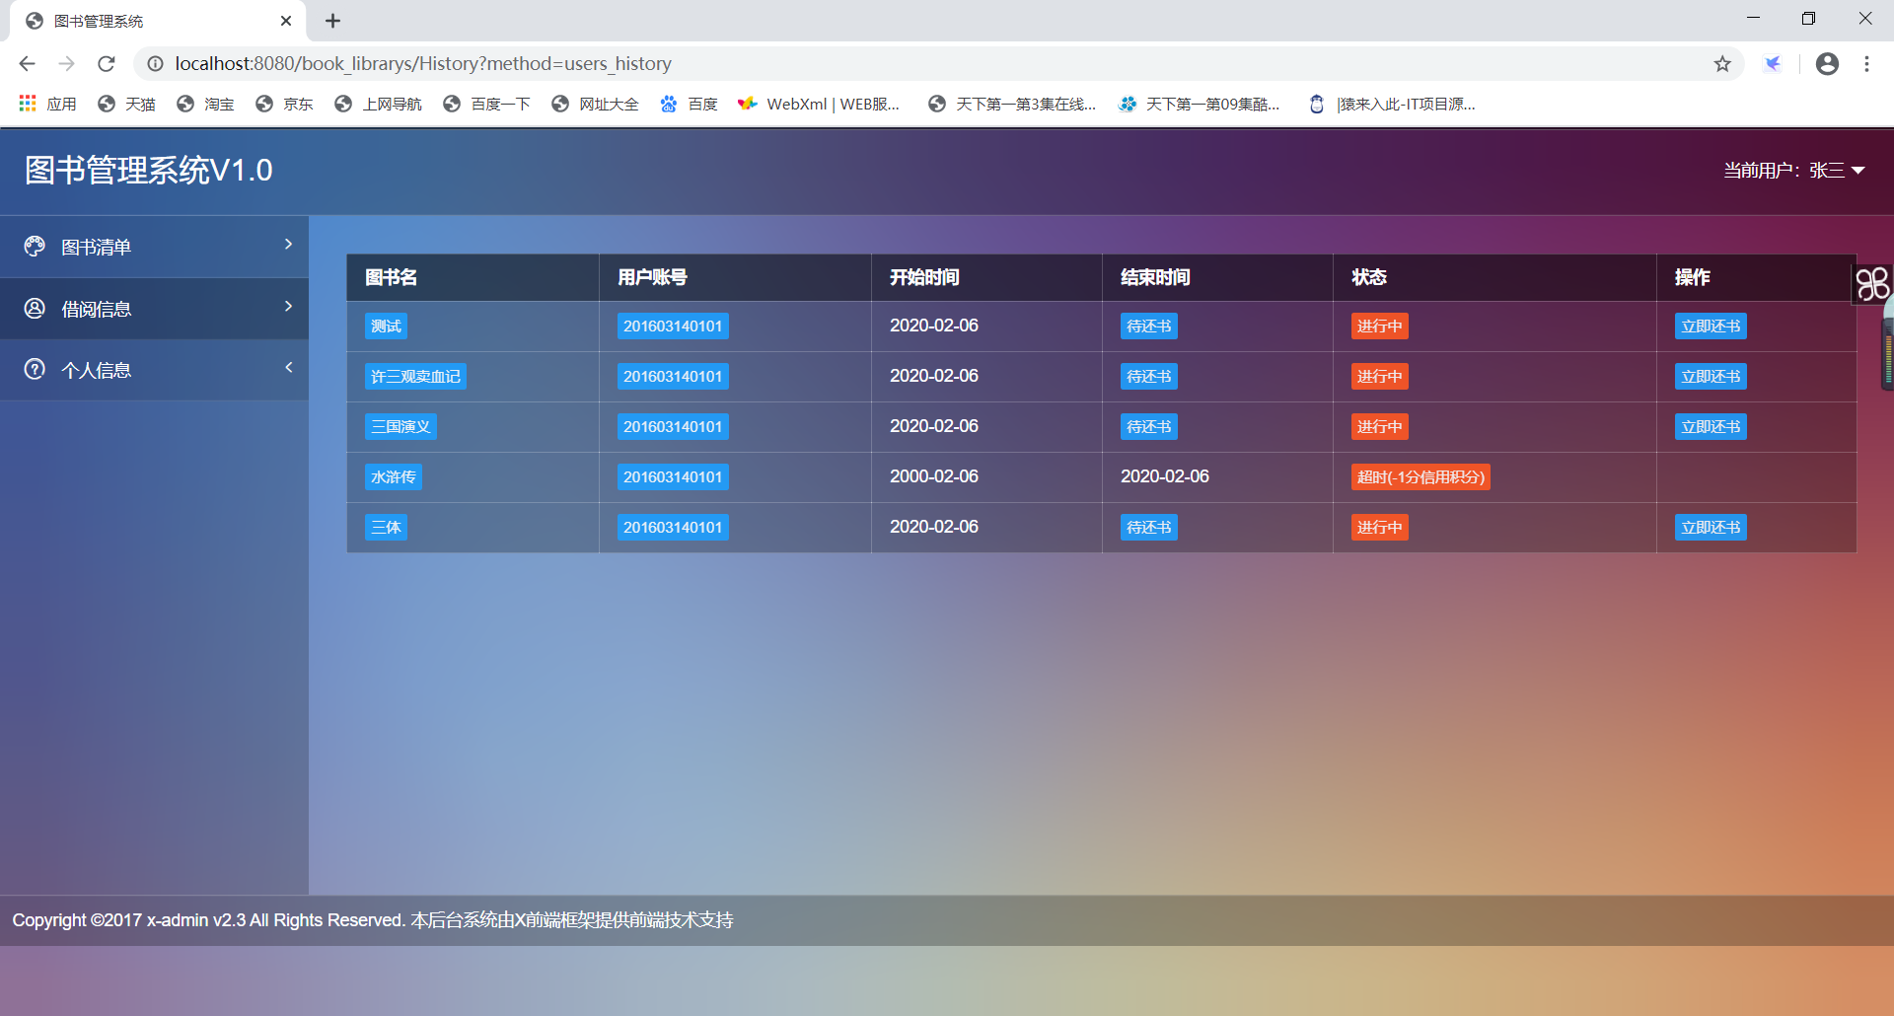Click account 201603140101 in the 测试 row
The image size is (1894, 1016).
coord(673,327)
